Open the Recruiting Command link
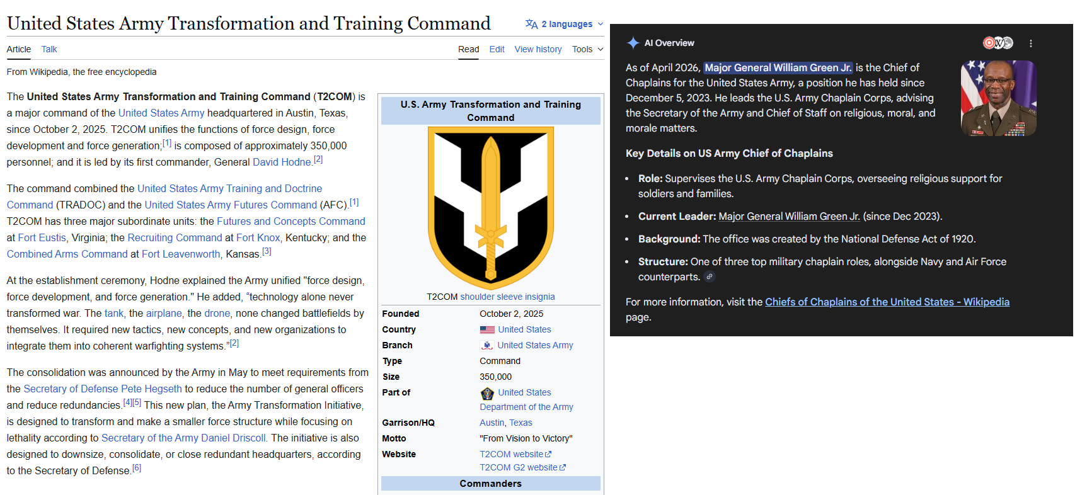 pos(175,237)
